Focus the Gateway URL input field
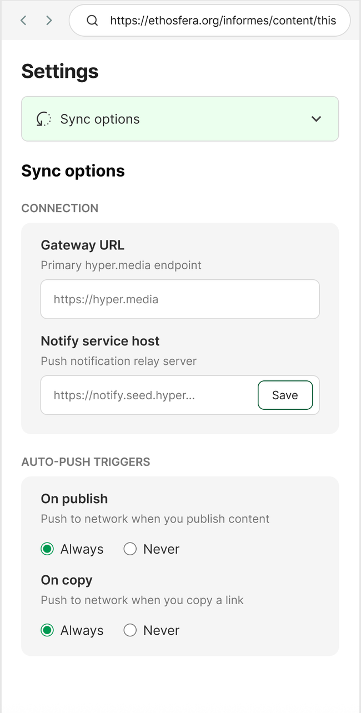This screenshot has width=361, height=713. (x=180, y=299)
